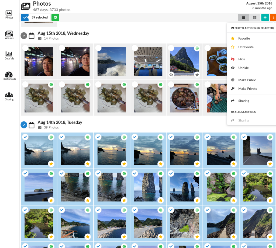Toggle the blue selection-mode checkbox

pos(25,18)
